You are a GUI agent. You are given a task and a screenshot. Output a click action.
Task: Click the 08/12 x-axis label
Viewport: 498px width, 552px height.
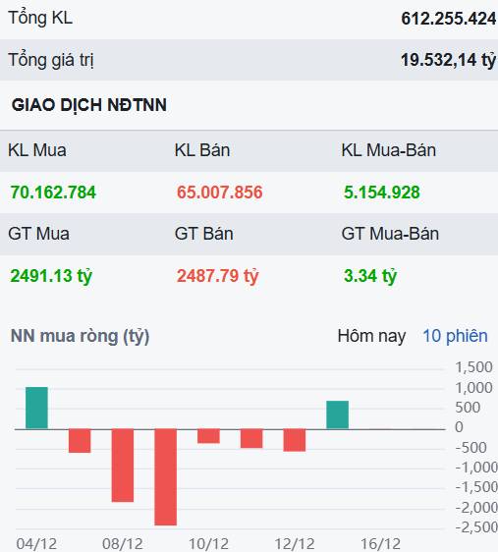click(123, 543)
